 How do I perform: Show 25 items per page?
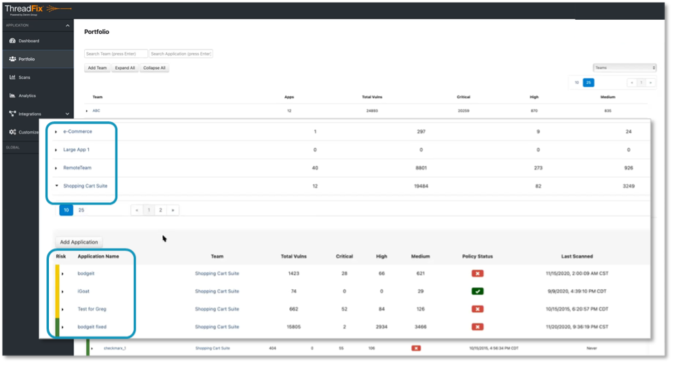point(81,211)
